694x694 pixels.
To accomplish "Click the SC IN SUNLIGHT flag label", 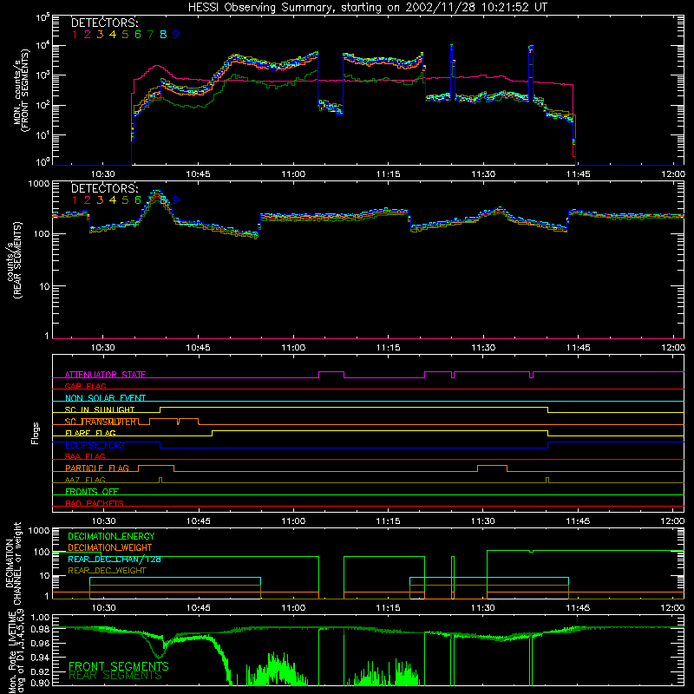I will (100, 409).
